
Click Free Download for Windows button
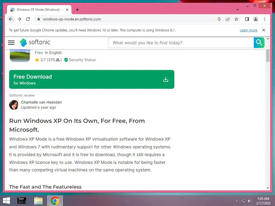(x=92, y=79)
